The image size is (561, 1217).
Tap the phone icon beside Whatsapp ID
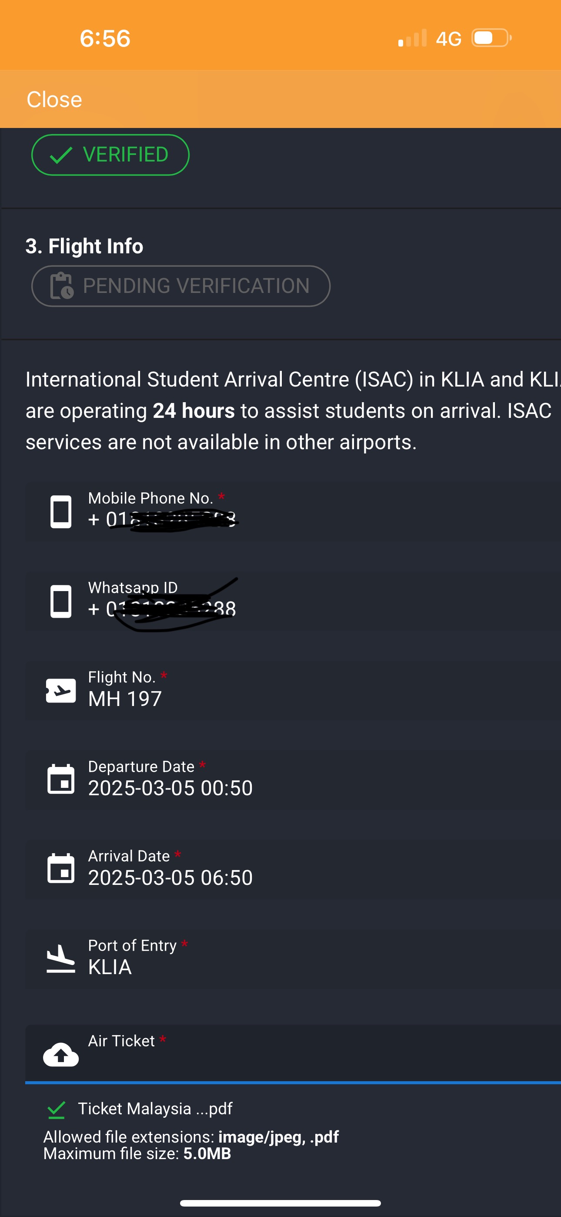[61, 602]
